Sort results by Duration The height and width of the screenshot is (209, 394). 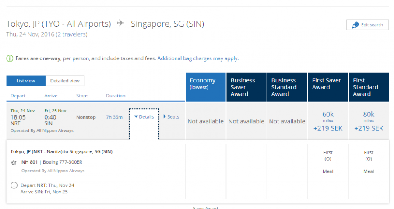(x=116, y=96)
